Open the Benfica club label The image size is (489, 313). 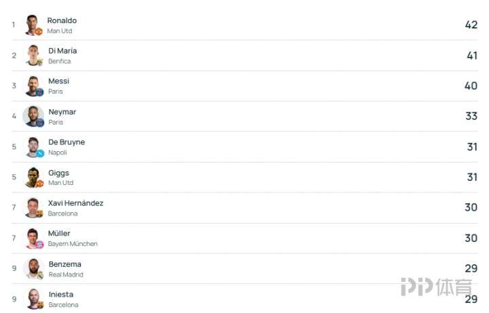(59, 61)
